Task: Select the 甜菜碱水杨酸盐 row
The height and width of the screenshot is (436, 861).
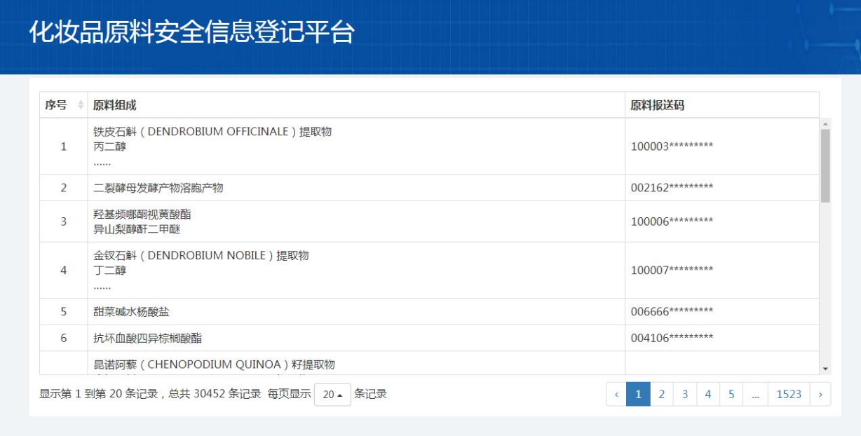Action: pyautogui.click(x=132, y=312)
